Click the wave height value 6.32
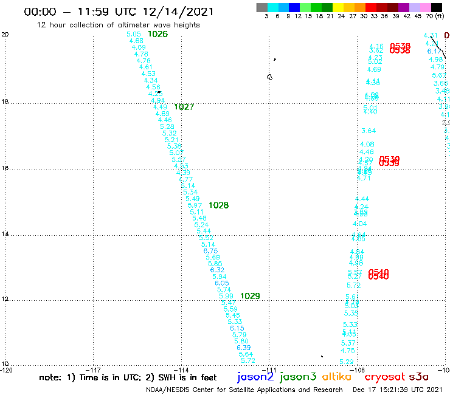 (217, 270)
